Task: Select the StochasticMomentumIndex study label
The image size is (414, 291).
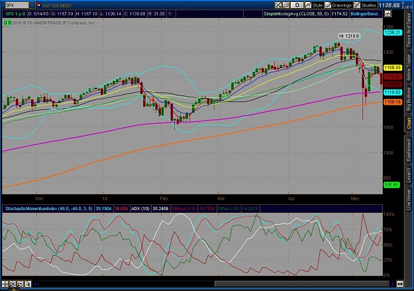Action: coord(49,209)
